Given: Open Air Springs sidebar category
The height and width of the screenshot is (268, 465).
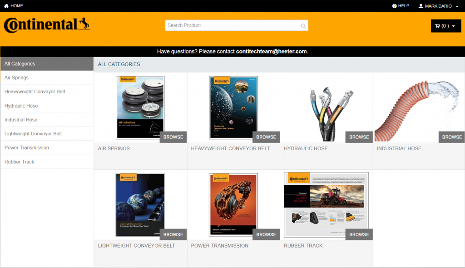Looking at the screenshot, I should (17, 78).
